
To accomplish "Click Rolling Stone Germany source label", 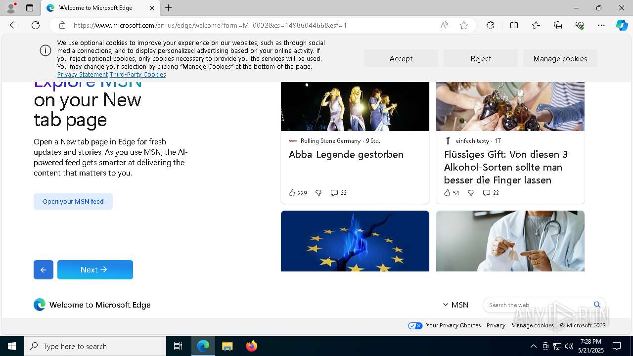I will (x=330, y=141).
